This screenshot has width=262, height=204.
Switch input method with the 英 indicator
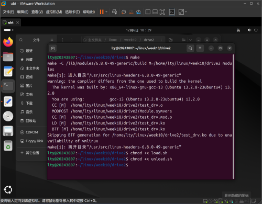(x=238, y=30)
